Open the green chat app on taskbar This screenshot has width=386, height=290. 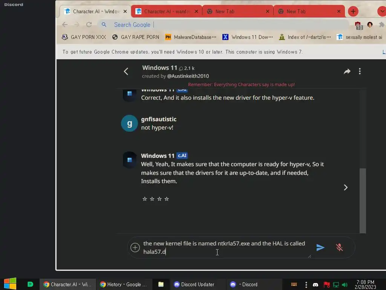30,284
